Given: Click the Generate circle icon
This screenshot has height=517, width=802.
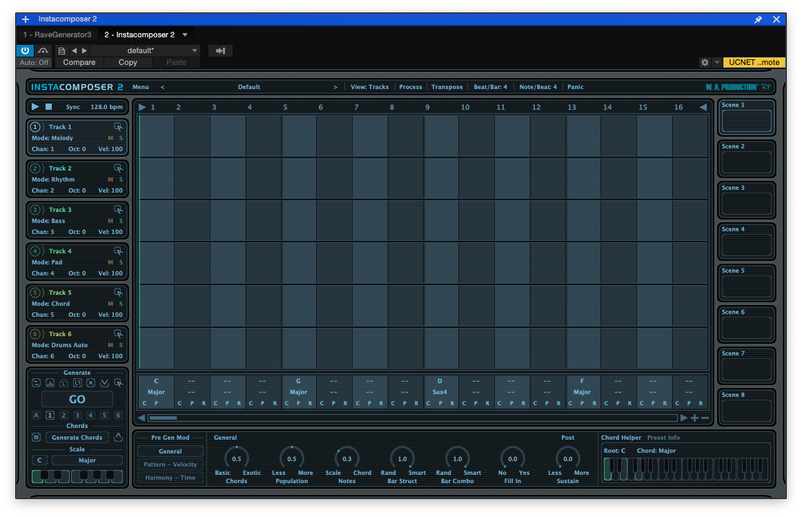Looking at the screenshot, I should tap(77, 383).
